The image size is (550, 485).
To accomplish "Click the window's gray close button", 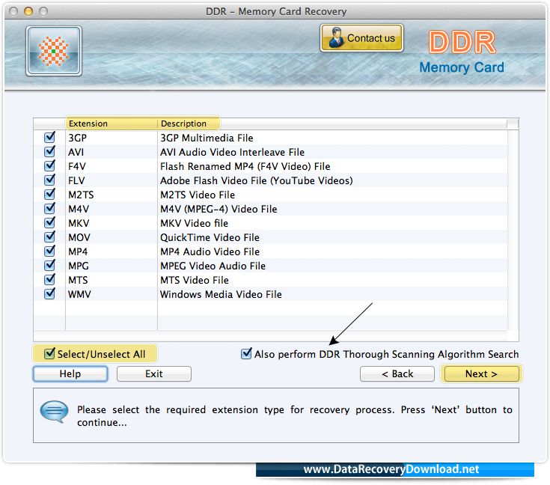I will point(13,11).
